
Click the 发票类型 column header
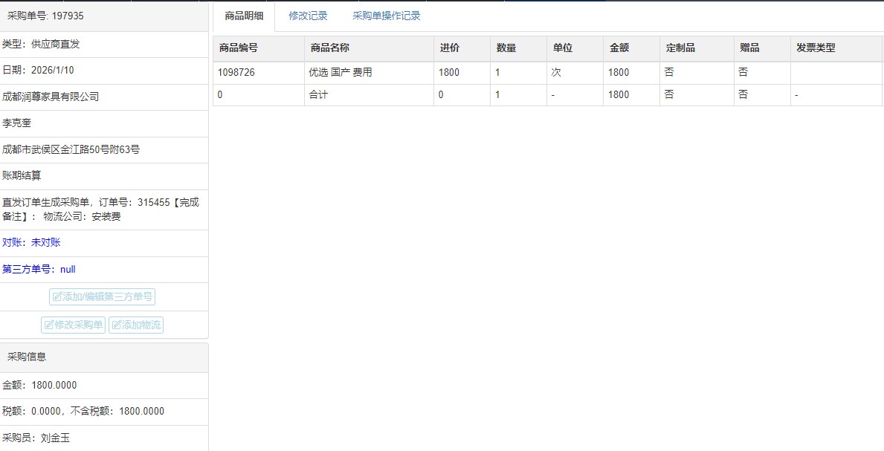coord(816,48)
